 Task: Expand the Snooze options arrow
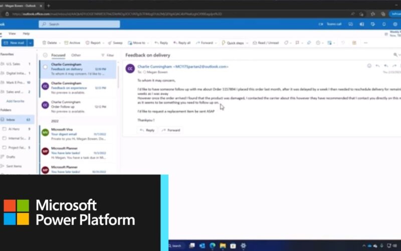click(x=323, y=43)
